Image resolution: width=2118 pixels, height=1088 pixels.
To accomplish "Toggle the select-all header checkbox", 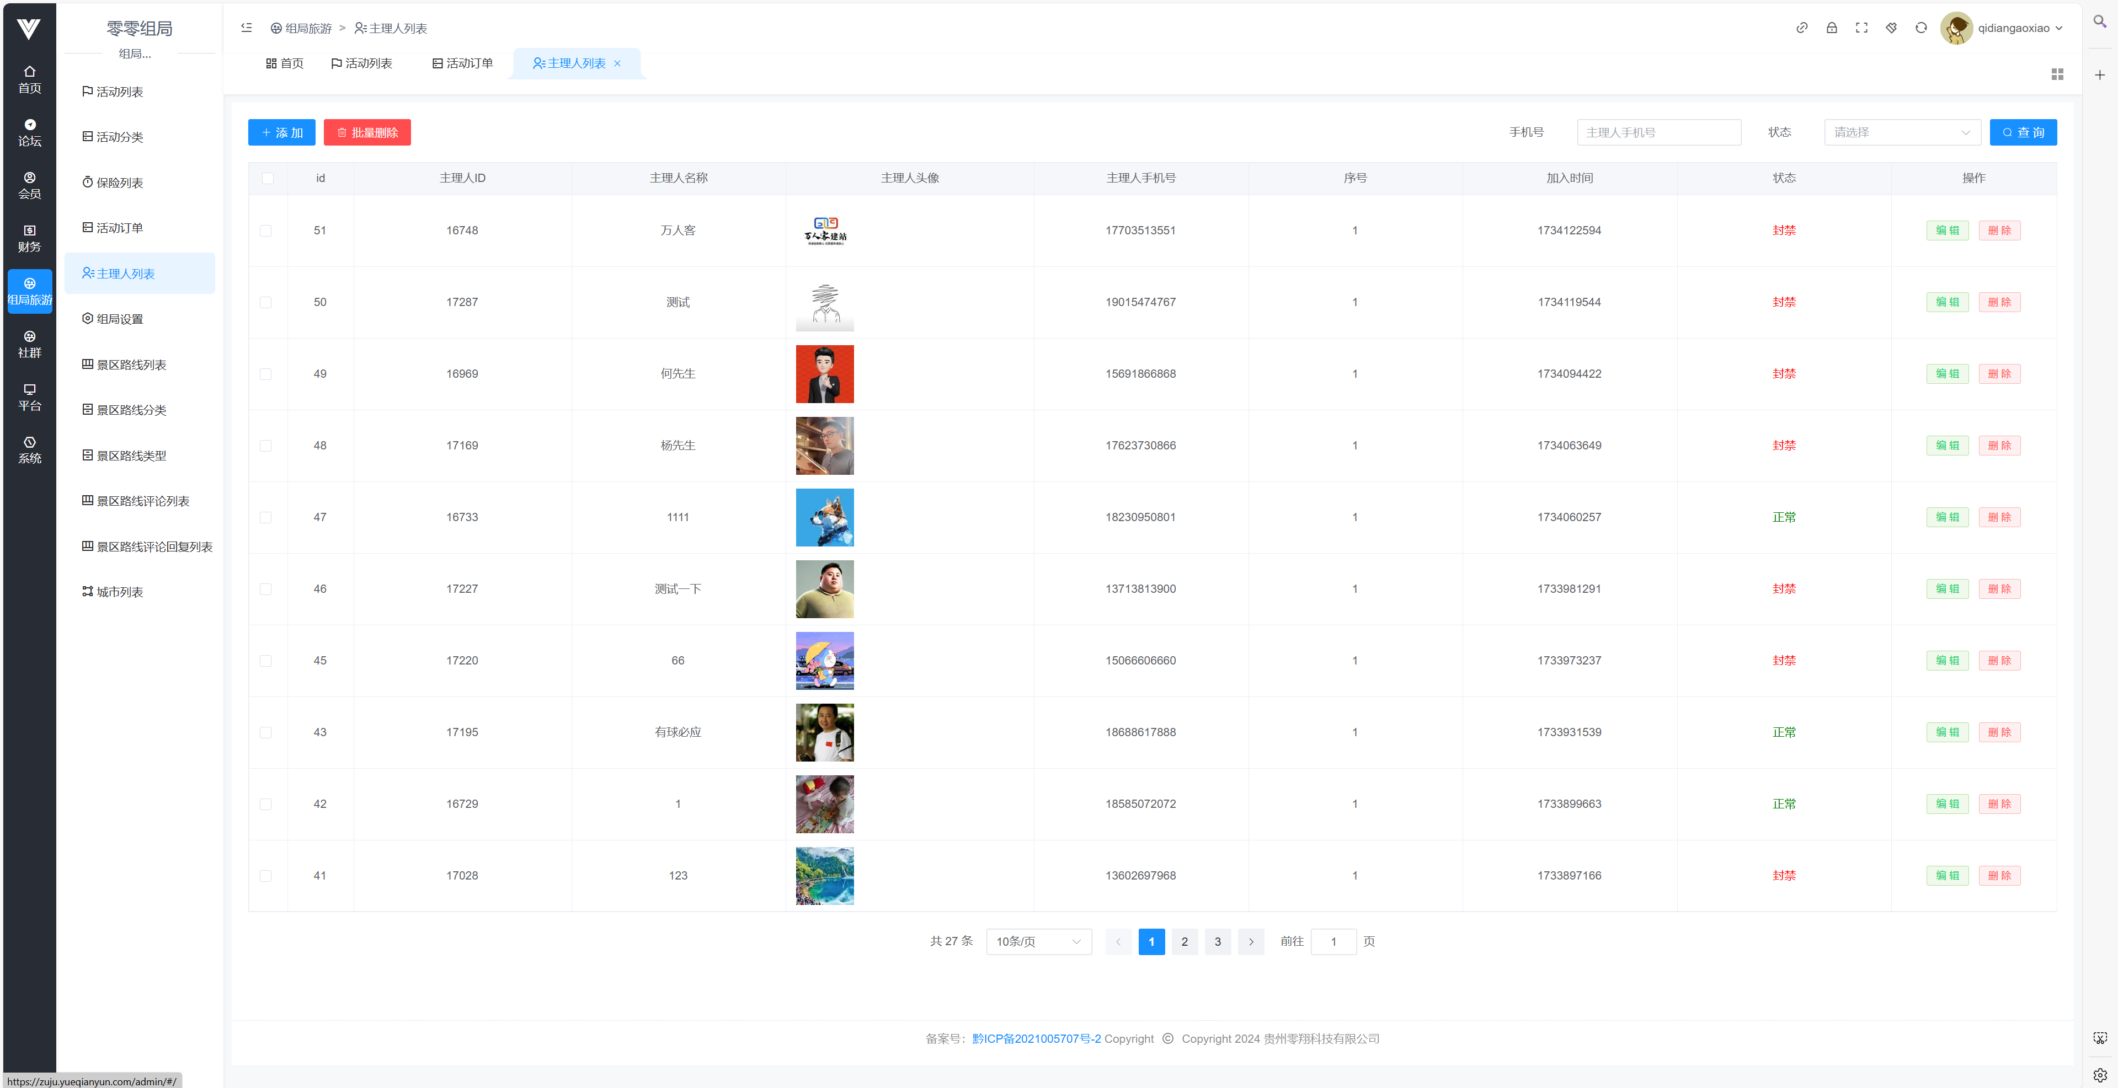I will click(x=268, y=178).
